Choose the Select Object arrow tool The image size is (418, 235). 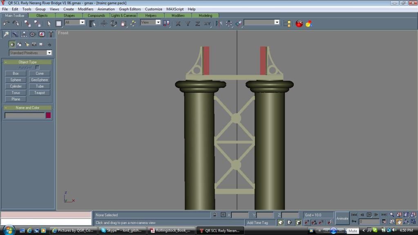(49, 23)
